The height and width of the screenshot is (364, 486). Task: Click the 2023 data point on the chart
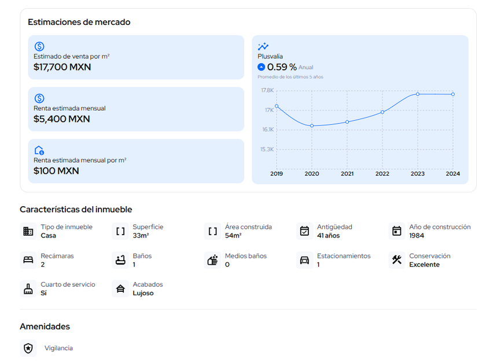point(418,94)
